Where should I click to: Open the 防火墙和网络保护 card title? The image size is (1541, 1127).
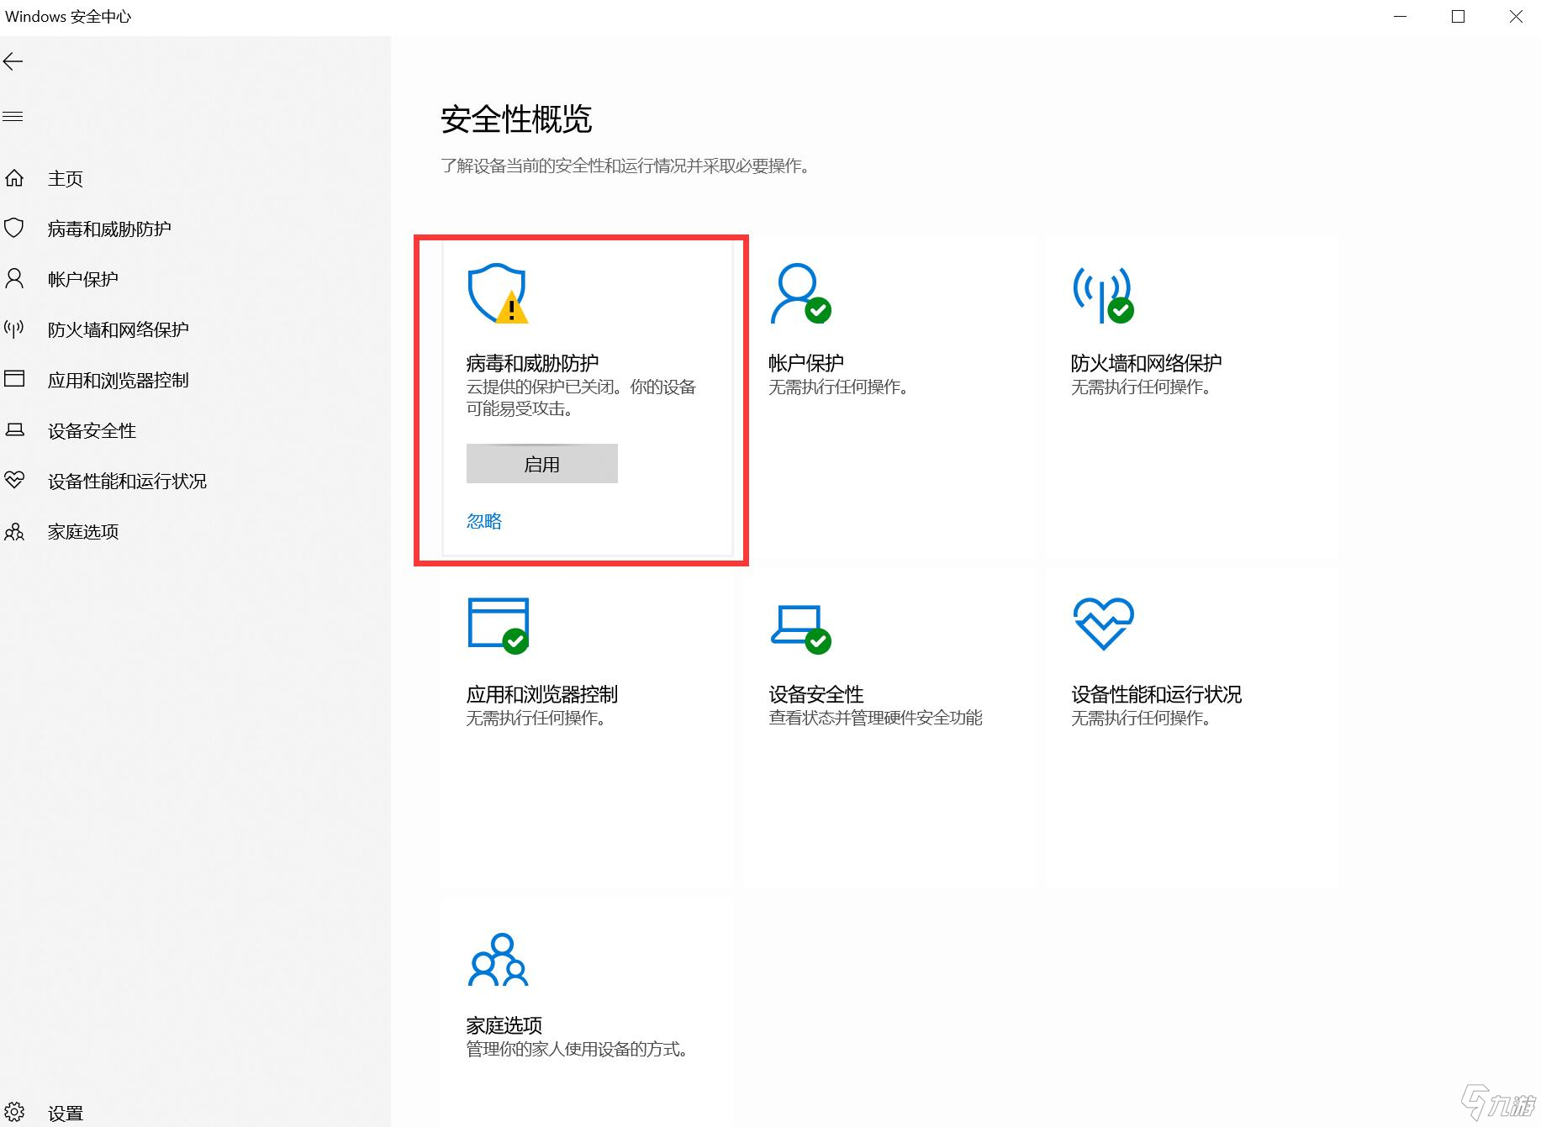pyautogui.click(x=1146, y=363)
